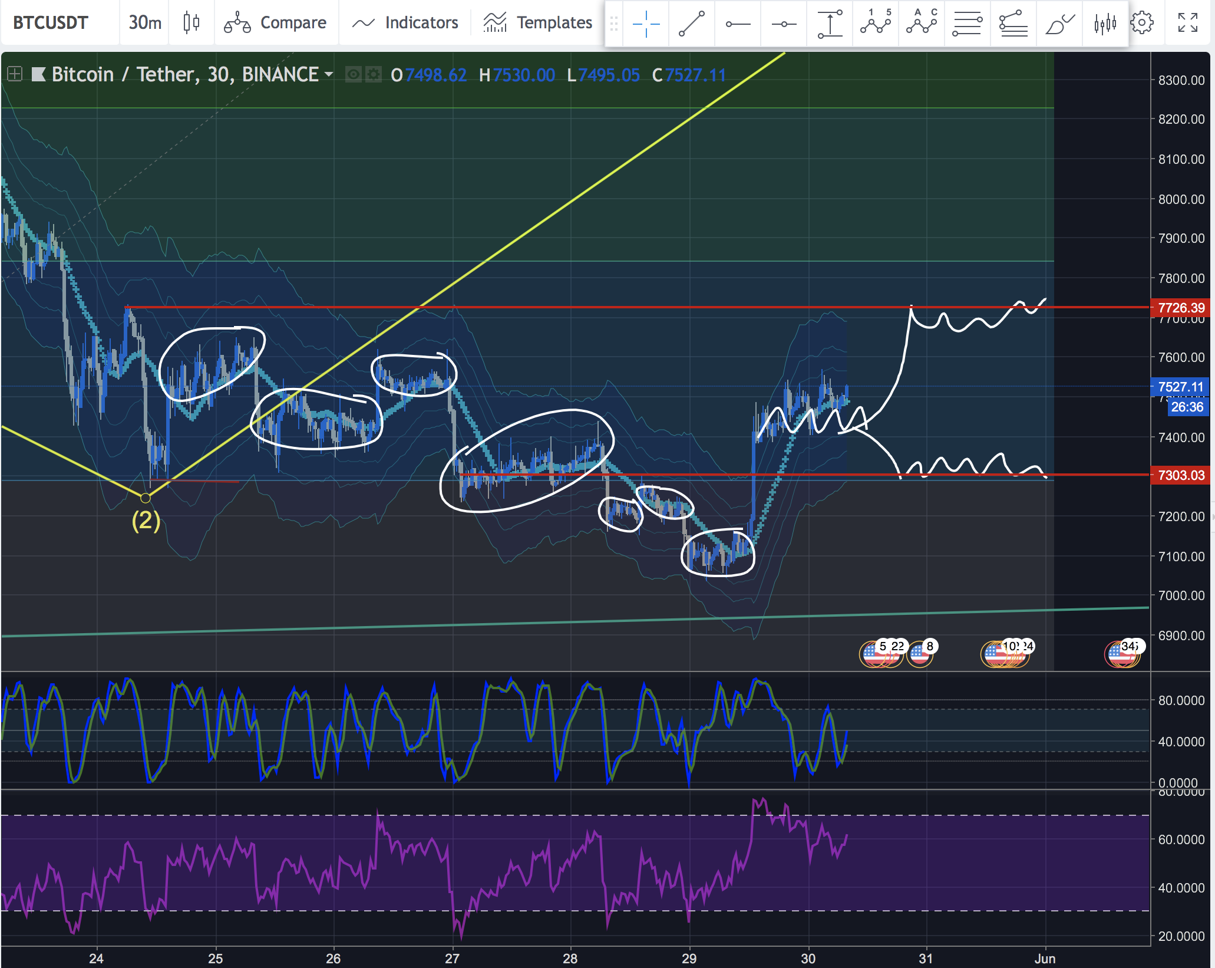Click the Compare button

click(x=276, y=22)
